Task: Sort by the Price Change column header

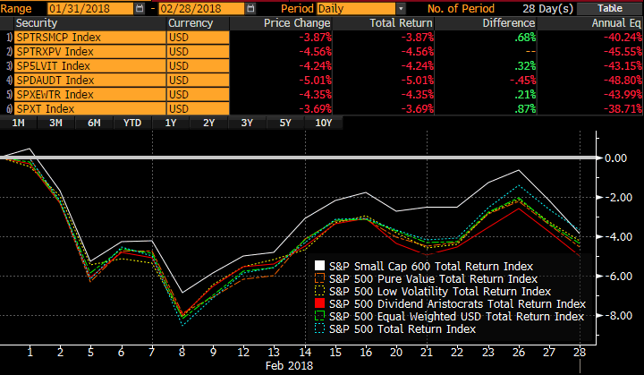Action: click(x=281, y=23)
